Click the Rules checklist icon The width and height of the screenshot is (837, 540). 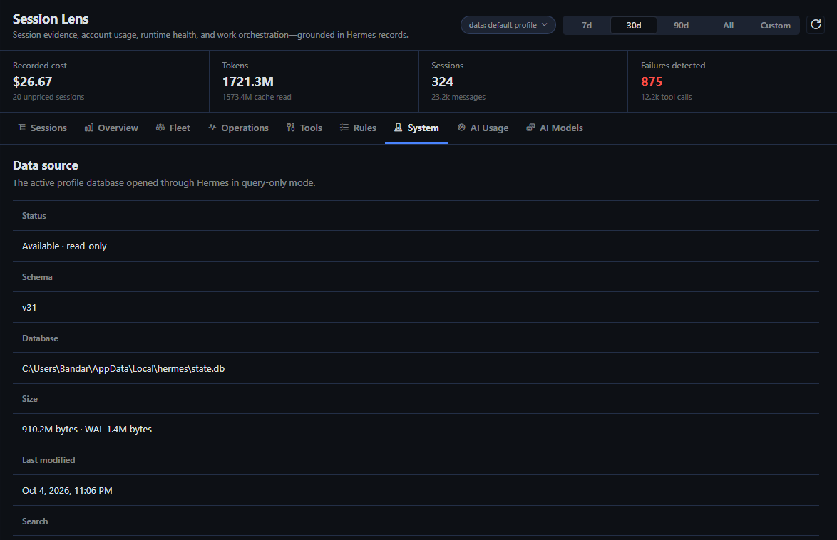(x=344, y=127)
